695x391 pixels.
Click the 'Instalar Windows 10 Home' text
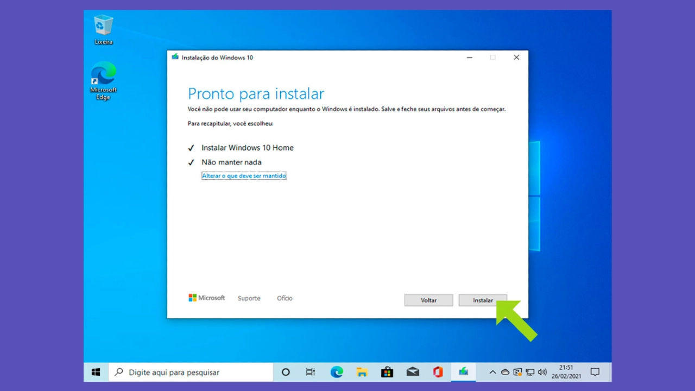pos(248,148)
